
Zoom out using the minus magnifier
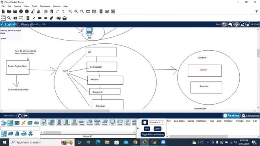pyautogui.click(x=82, y=11)
